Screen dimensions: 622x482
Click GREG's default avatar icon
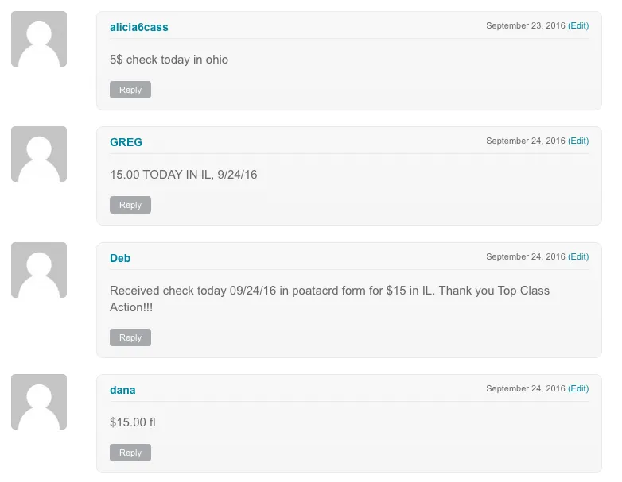[39, 154]
